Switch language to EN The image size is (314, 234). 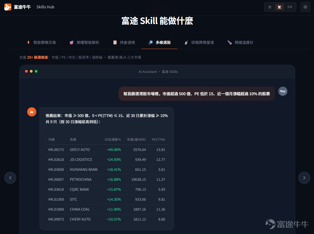click(289, 7)
